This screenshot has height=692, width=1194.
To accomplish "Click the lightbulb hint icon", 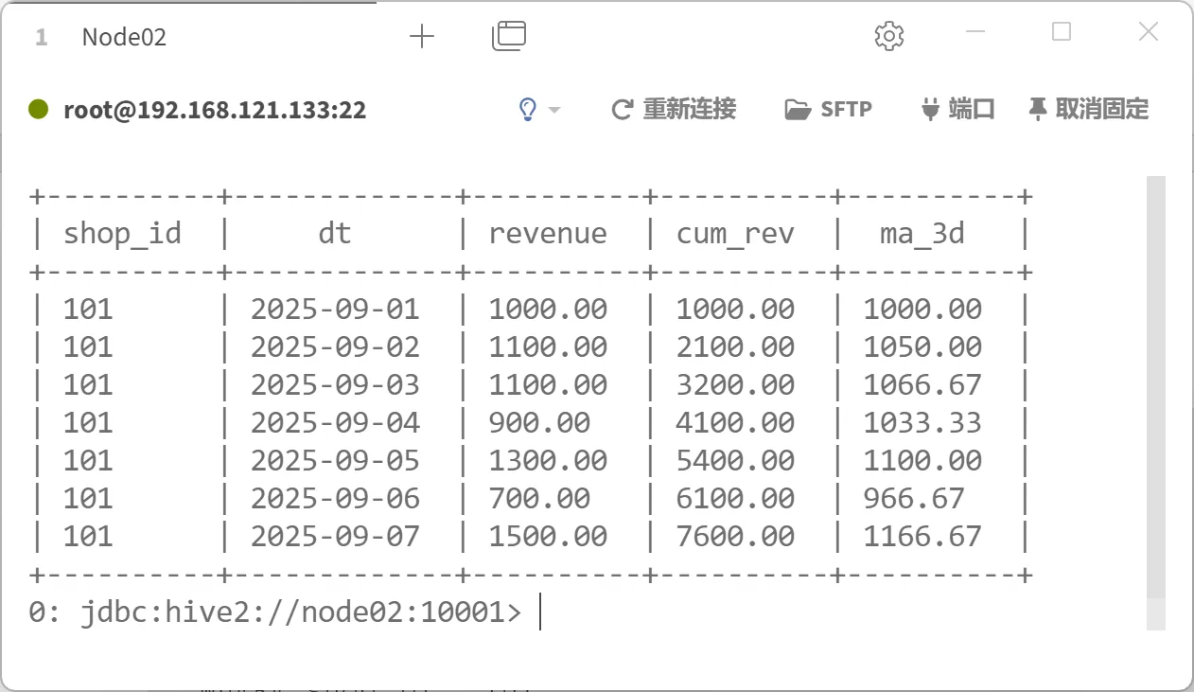I will [528, 109].
